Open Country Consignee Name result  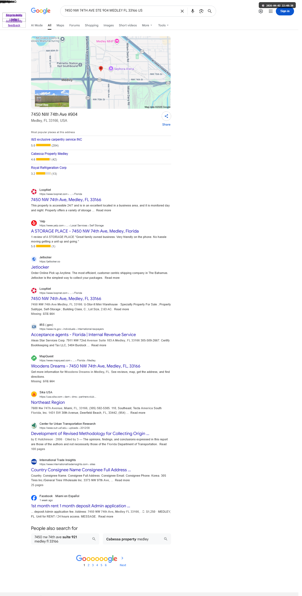tap(81, 470)
